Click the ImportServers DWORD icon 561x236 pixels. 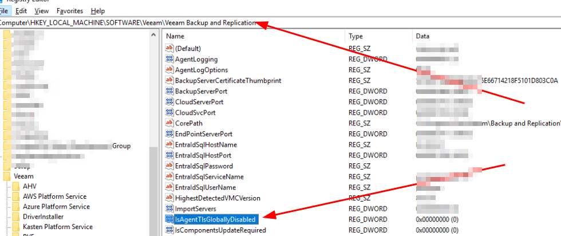[169, 209]
